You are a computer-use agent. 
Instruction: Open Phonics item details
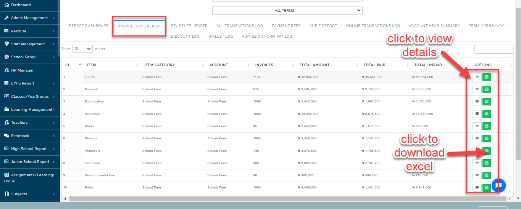click(477, 139)
